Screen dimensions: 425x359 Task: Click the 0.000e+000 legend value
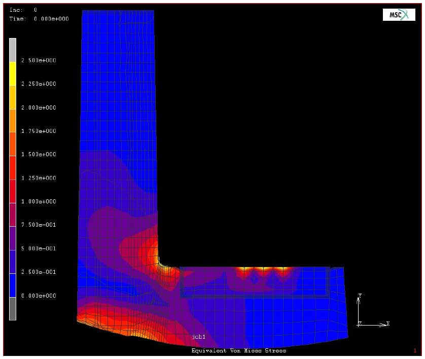click(x=39, y=296)
